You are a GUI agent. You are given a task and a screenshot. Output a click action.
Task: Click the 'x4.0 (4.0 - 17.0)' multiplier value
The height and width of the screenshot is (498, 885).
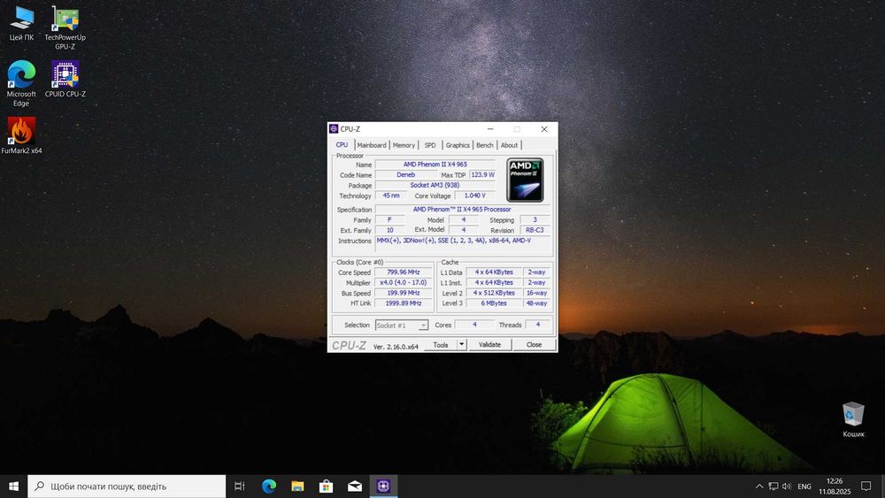(x=403, y=282)
